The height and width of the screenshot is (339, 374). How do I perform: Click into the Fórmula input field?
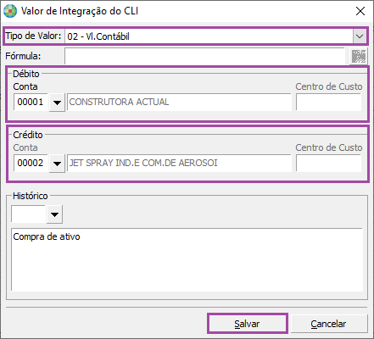[x=204, y=56]
